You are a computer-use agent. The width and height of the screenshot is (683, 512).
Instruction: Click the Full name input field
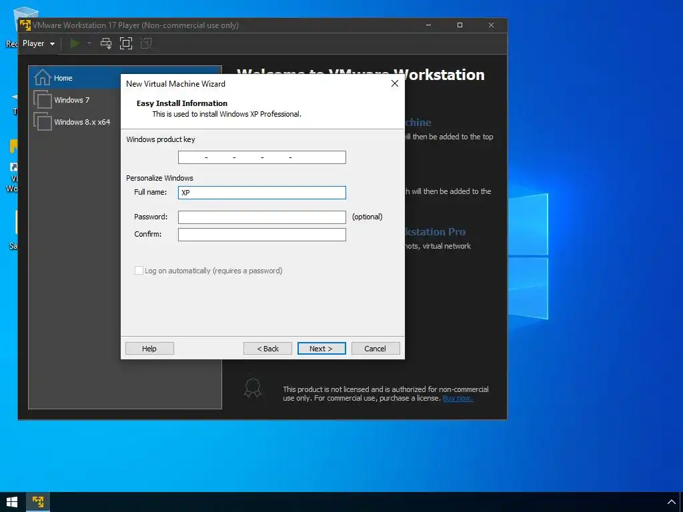[x=261, y=193]
